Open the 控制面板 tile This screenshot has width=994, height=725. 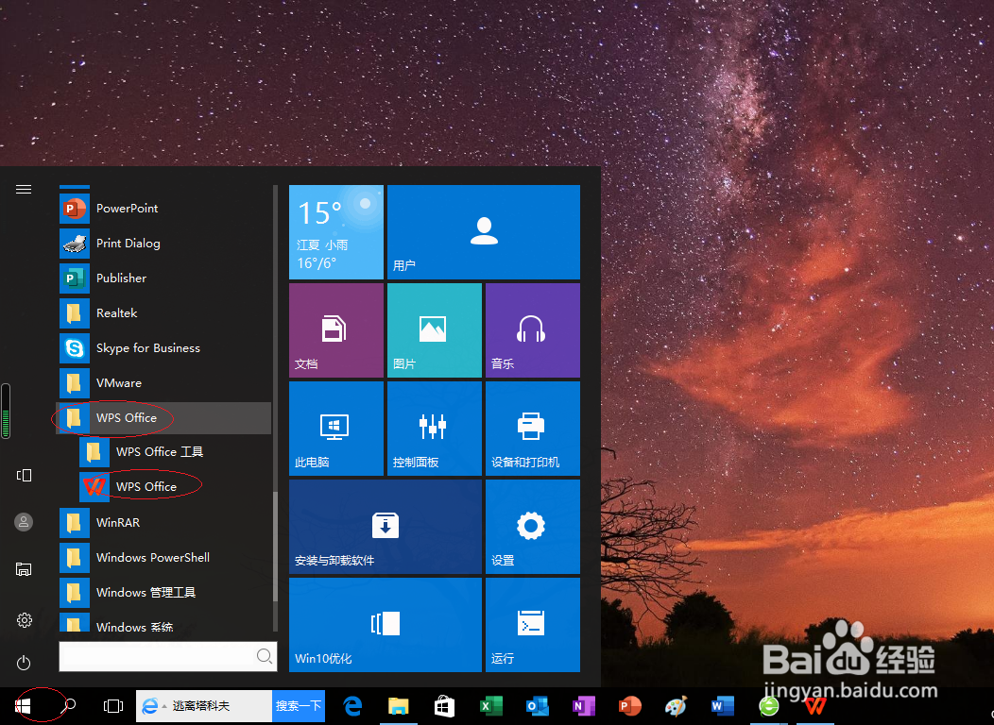(435, 428)
